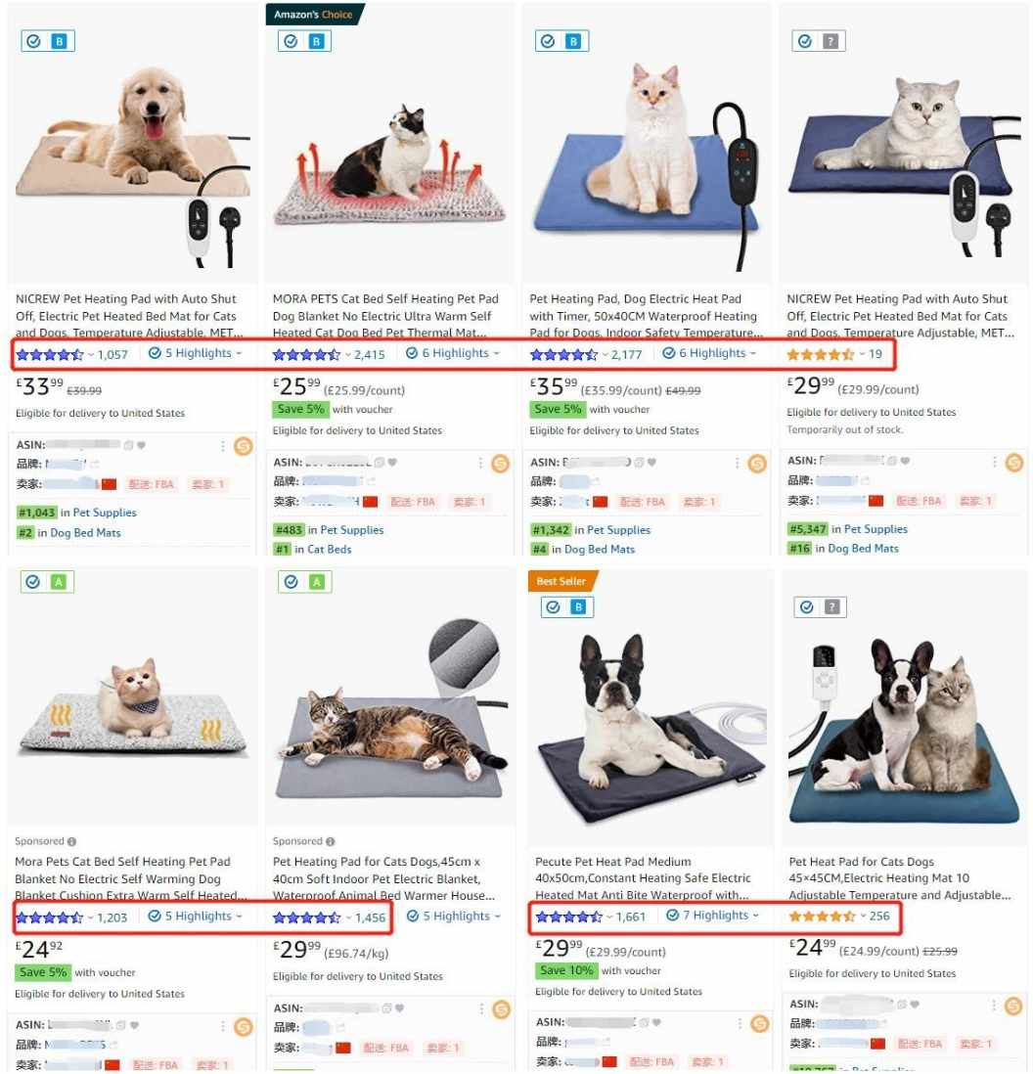Viewport: 1033px width, 1074px height.
Task: Open three-dot menu on NICREW £29.99 product
Action: coord(995,463)
